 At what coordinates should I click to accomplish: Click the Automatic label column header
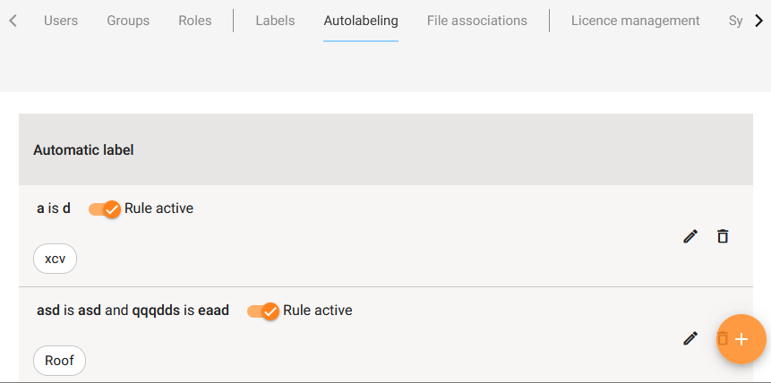pos(83,149)
